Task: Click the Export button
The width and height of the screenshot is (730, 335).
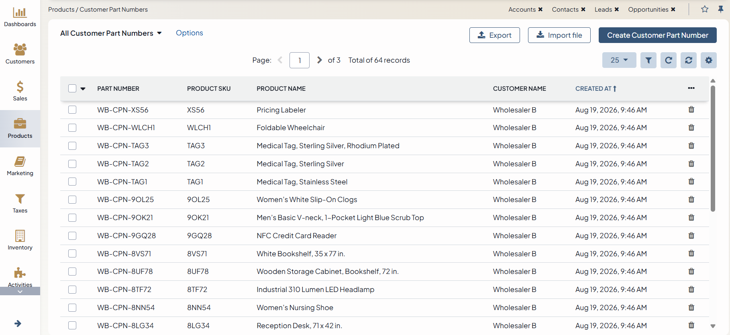Action: (x=495, y=35)
